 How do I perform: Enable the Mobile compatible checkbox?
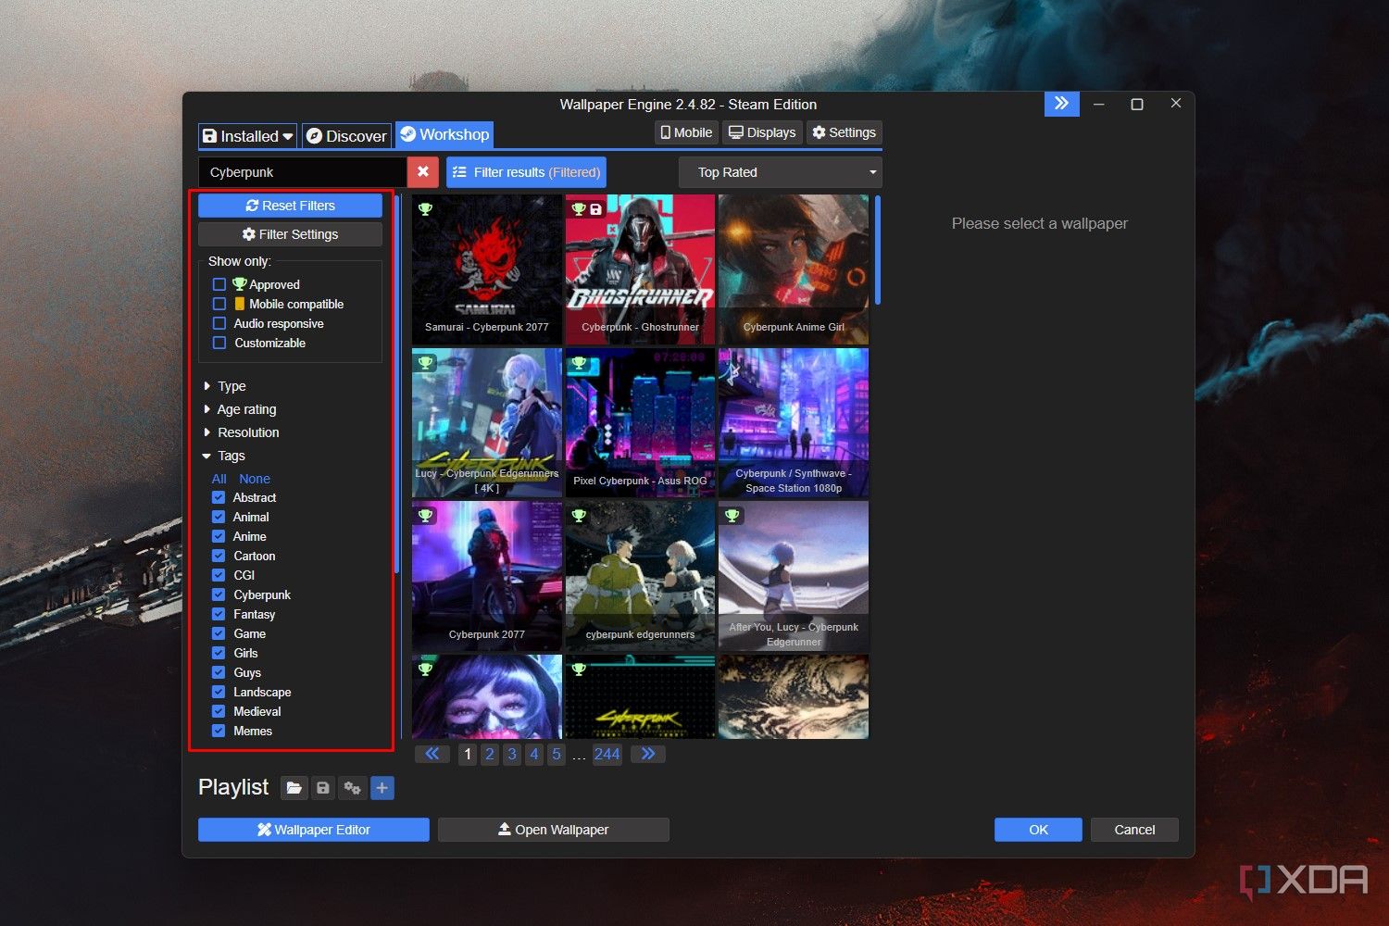(x=219, y=304)
